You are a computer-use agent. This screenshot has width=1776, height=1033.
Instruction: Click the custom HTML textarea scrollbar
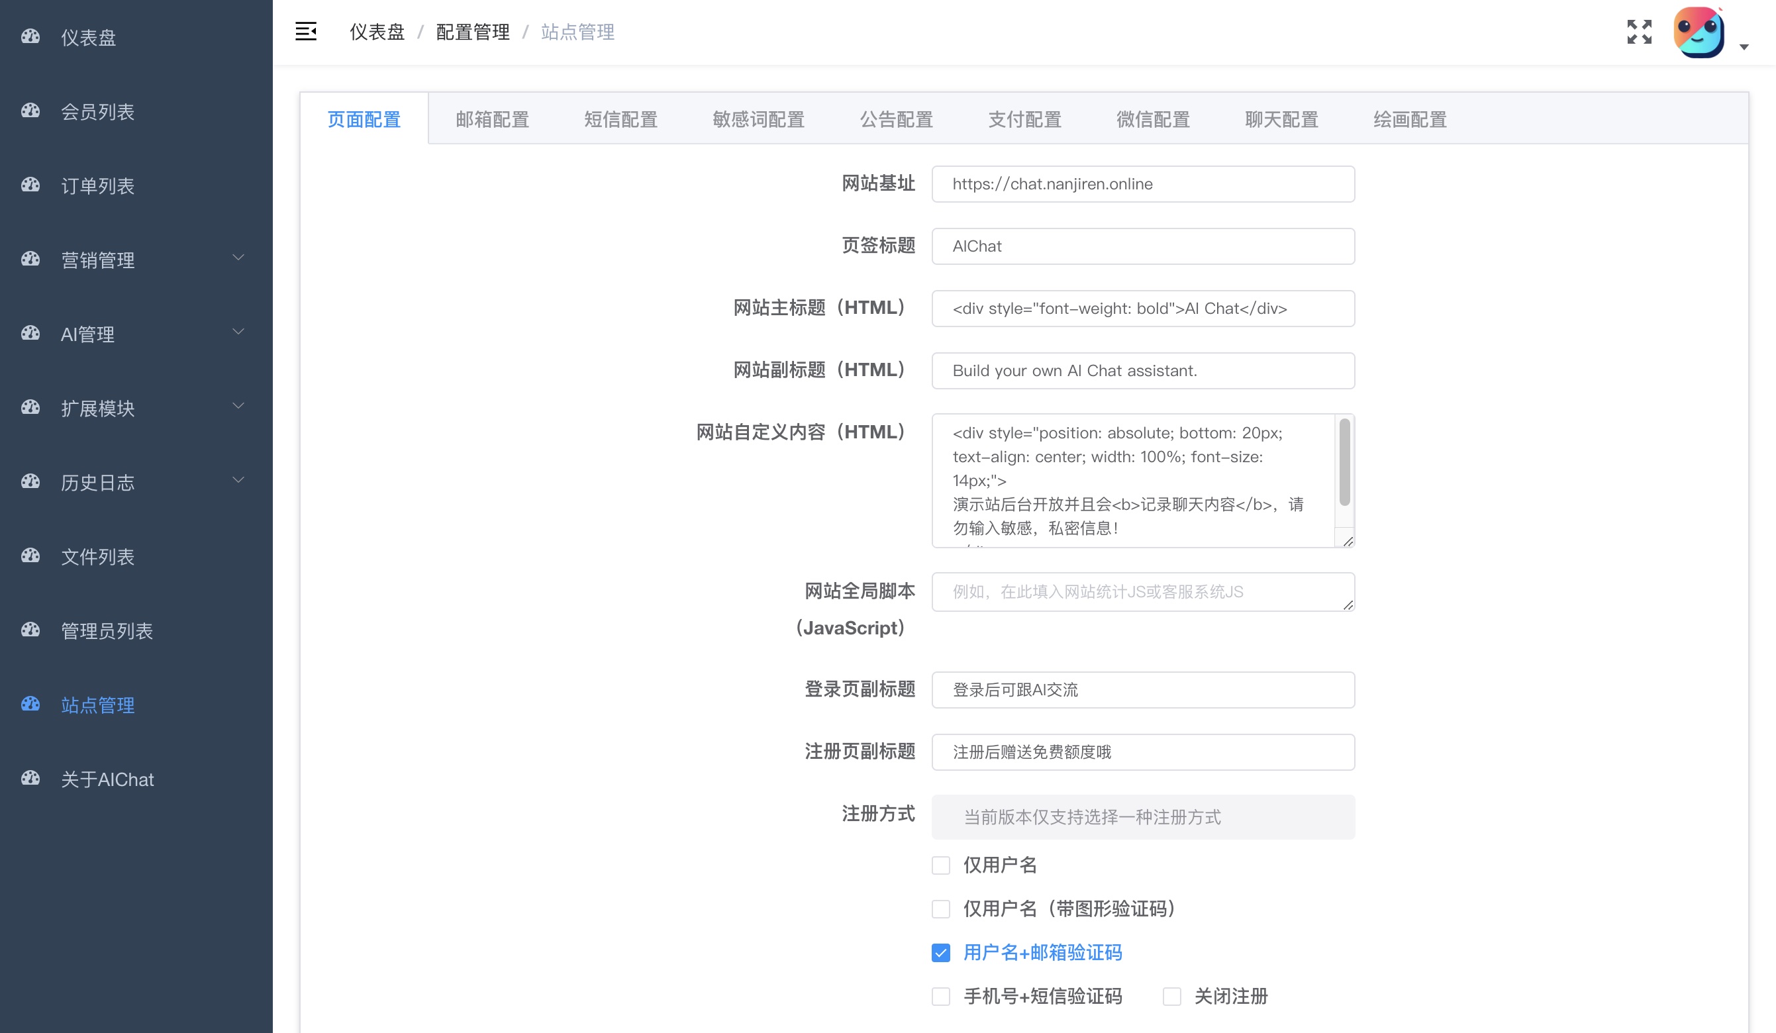click(x=1344, y=462)
